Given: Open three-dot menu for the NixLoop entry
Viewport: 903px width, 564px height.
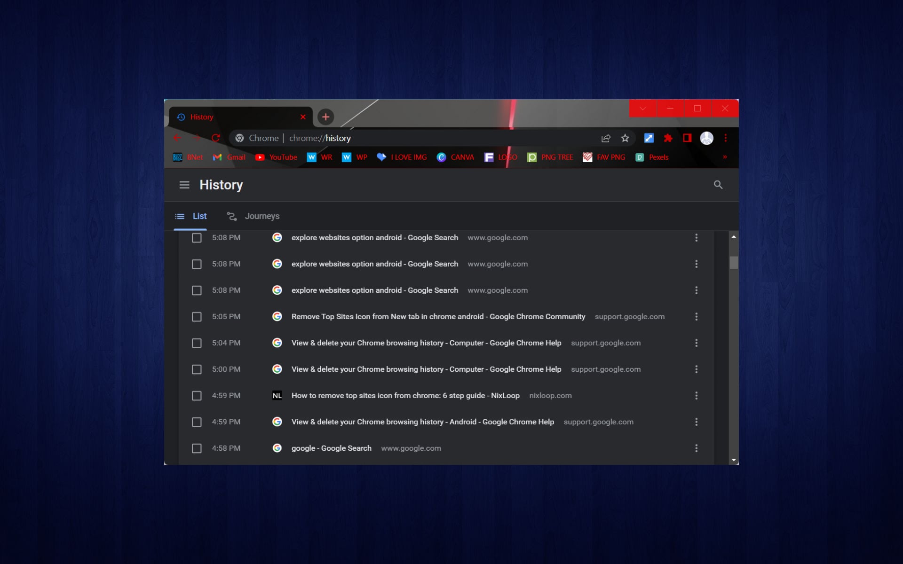Looking at the screenshot, I should point(696,396).
